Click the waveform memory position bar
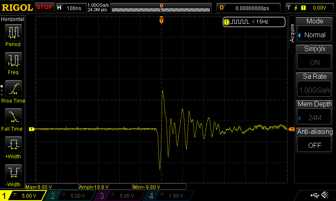The image size is (336, 201). 161,8
